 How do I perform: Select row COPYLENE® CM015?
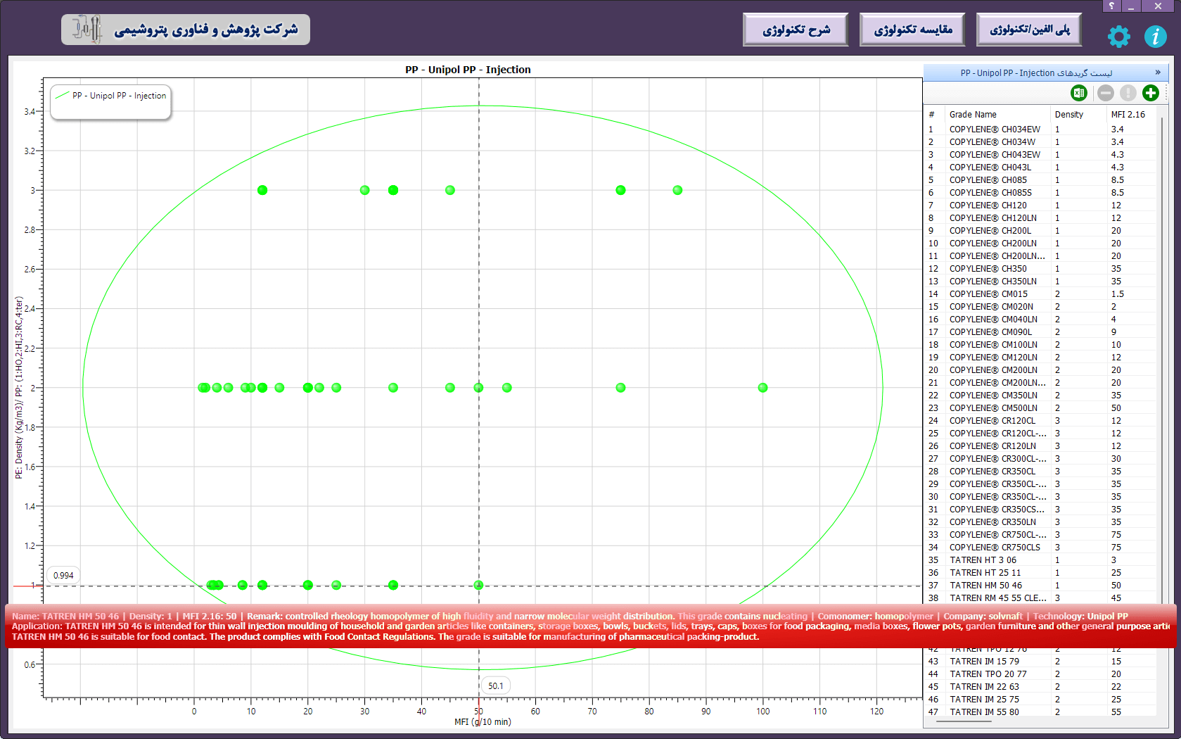[x=1040, y=294]
